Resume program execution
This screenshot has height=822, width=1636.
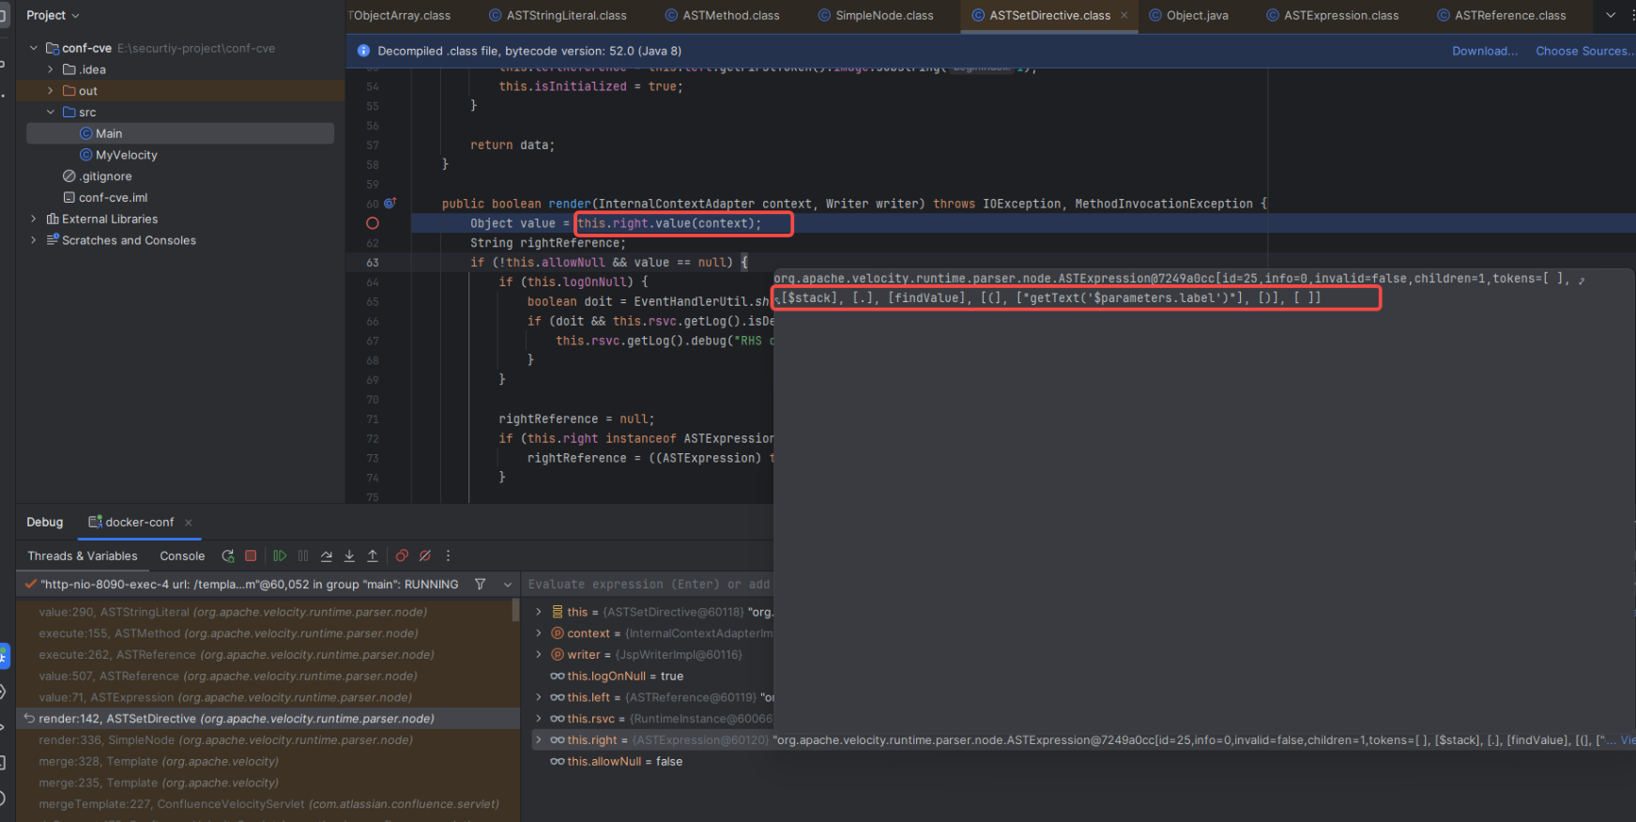[280, 556]
